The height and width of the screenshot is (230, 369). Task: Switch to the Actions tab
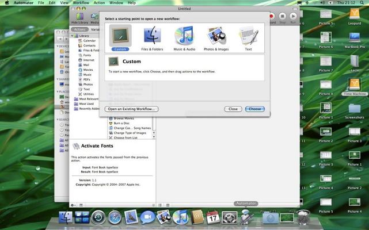[x=80, y=29]
